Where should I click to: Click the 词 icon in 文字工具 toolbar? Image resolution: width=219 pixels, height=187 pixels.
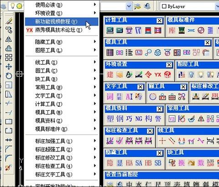(110, 97)
